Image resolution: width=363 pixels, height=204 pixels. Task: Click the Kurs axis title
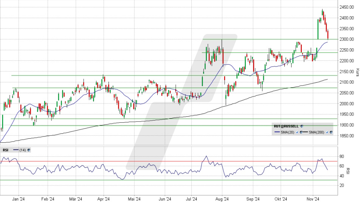click(x=358, y=73)
